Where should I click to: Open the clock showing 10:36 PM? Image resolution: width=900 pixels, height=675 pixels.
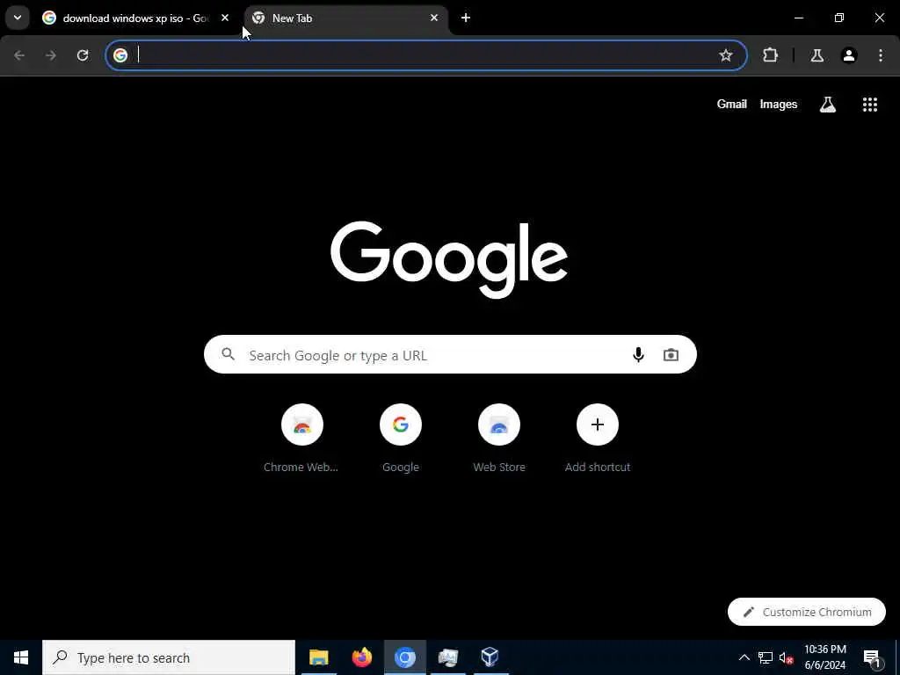pyautogui.click(x=824, y=657)
